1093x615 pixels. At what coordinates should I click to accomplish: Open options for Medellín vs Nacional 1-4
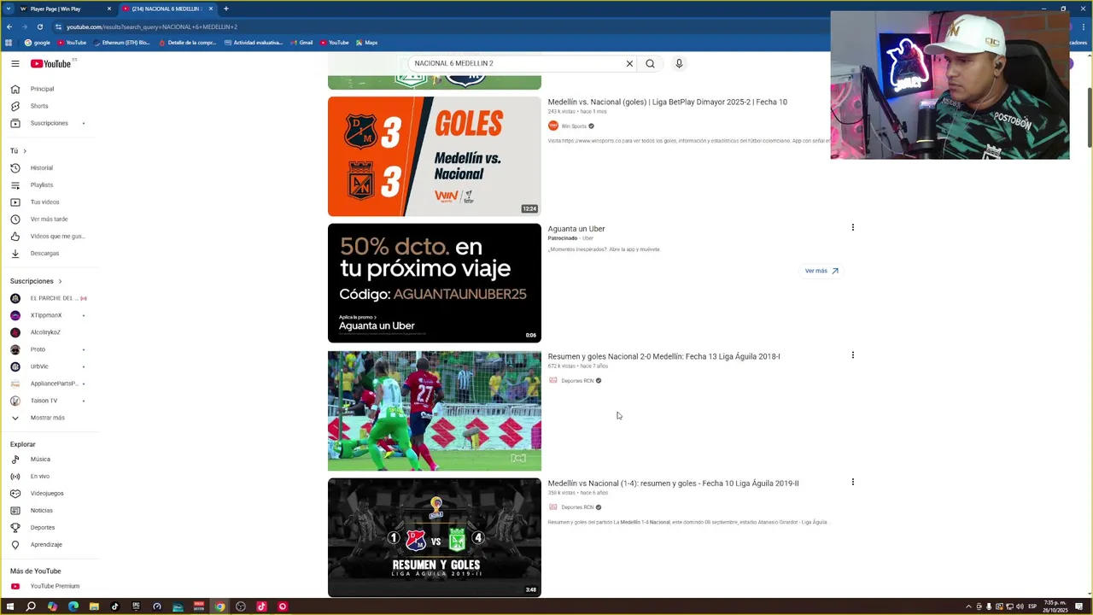(x=852, y=482)
